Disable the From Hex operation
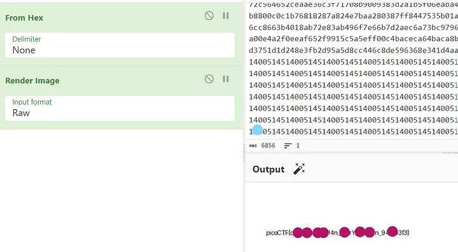Image resolution: width=458 pixels, height=252 pixels. 209,16
